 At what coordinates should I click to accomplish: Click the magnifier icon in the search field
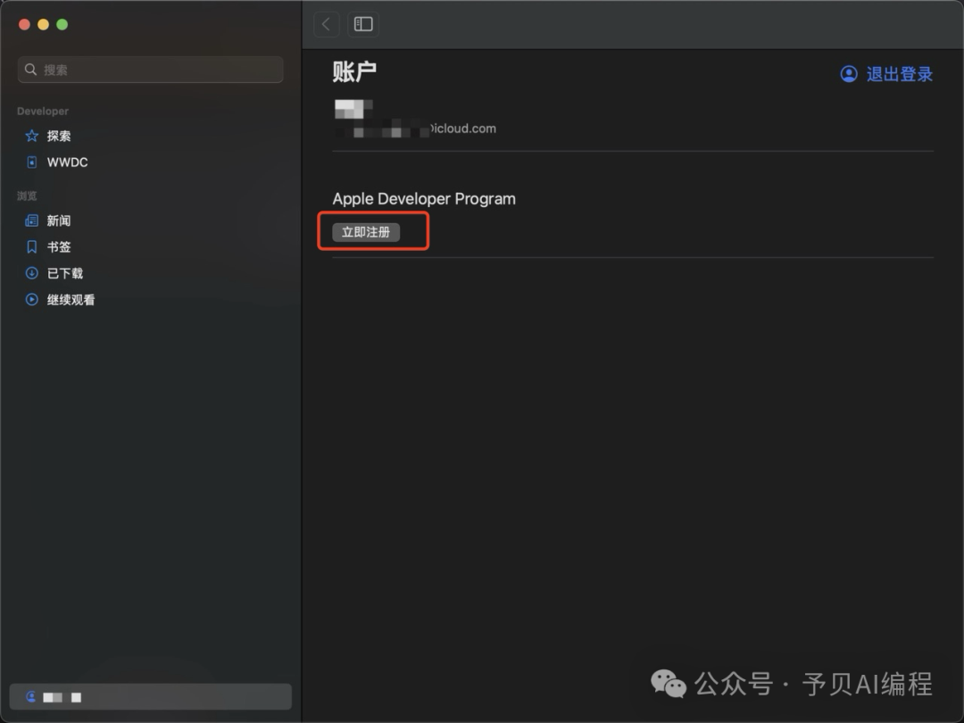pos(30,70)
